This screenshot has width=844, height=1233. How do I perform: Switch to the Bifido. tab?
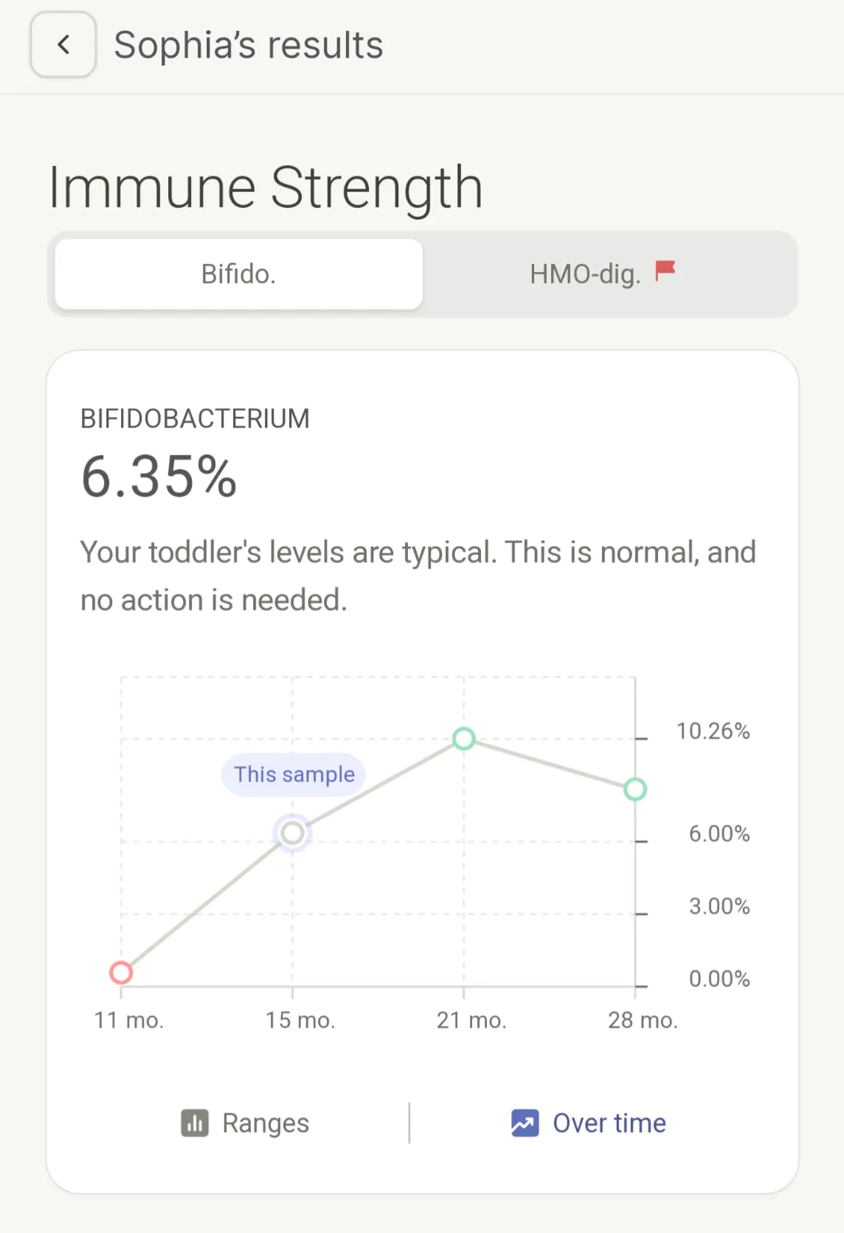(x=238, y=274)
